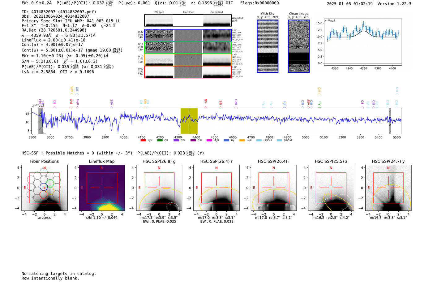433x295 pixels.
Task: Open the HSC SSP(26.4) r image
Action: click(x=216, y=188)
